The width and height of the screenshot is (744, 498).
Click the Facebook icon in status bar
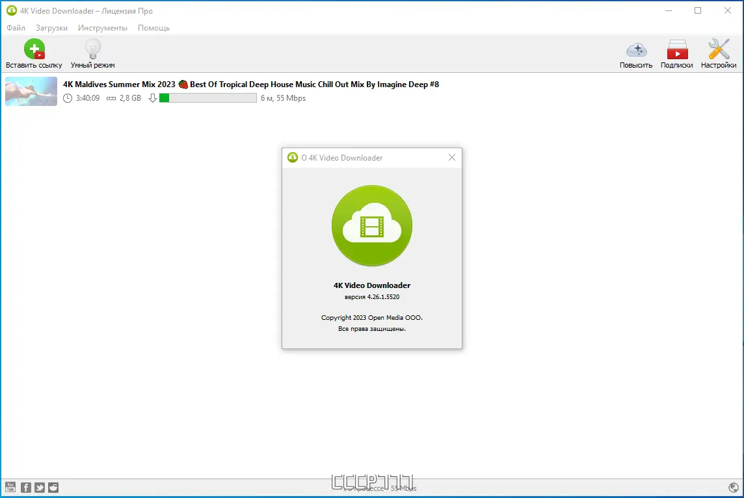[25, 487]
